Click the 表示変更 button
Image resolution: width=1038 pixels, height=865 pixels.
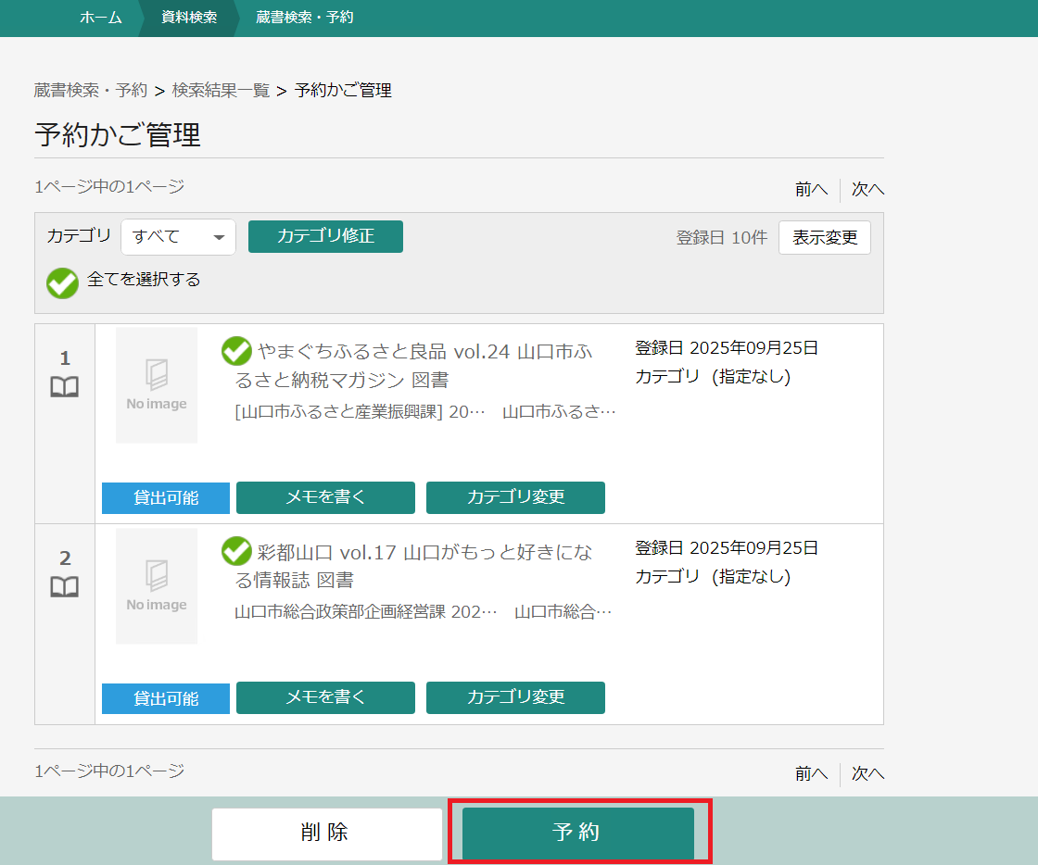(824, 237)
